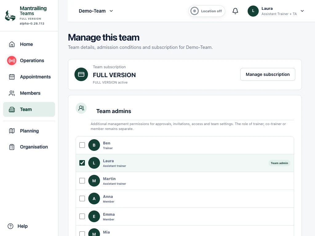Screen dimensions: 315x236
Task: Click the Help question mark icon
Action: [10, 226]
